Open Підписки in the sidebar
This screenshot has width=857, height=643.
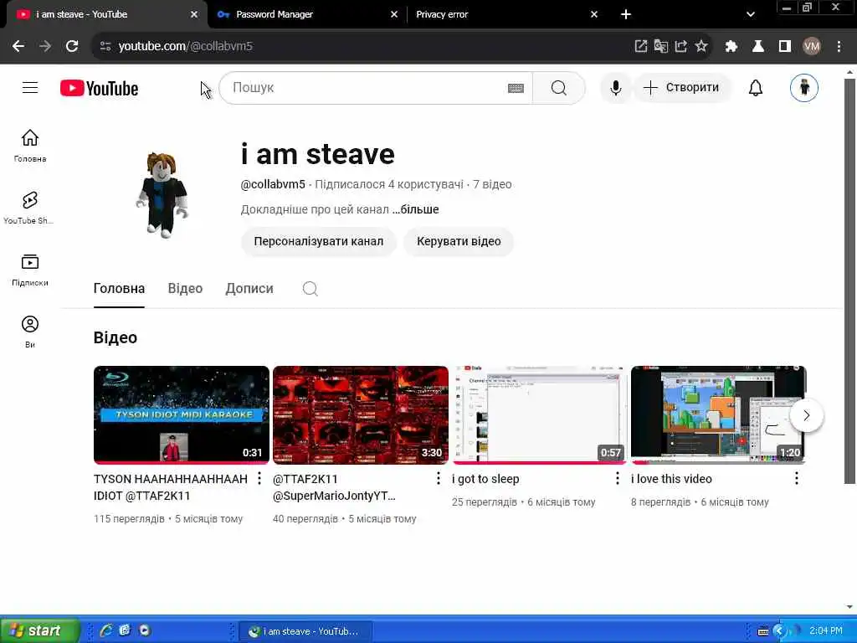[30, 270]
